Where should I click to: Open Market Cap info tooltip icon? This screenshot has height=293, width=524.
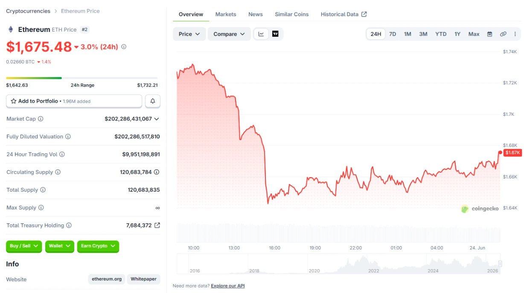click(41, 119)
